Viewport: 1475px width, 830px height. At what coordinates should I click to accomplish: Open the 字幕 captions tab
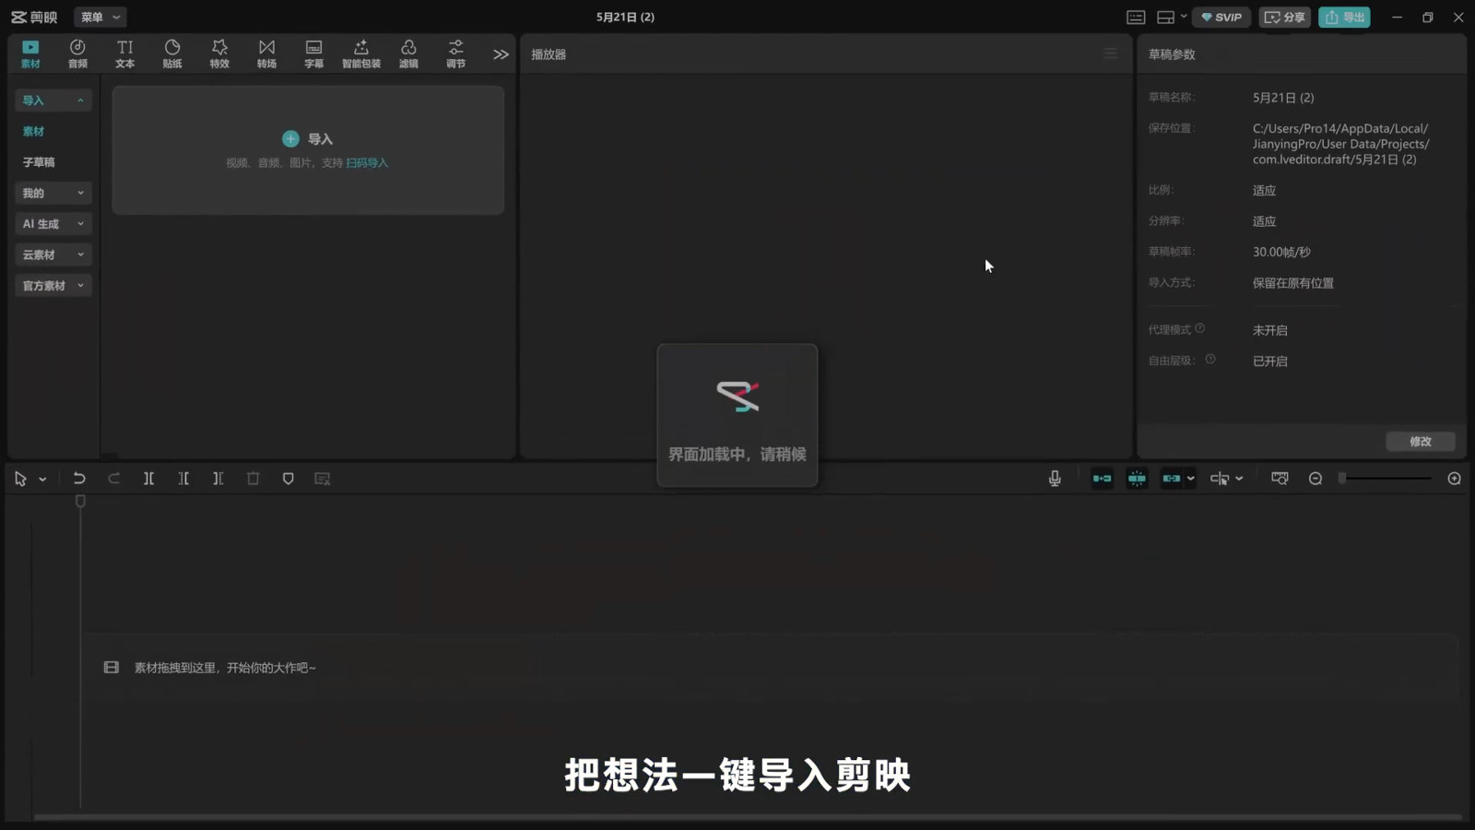(x=313, y=53)
